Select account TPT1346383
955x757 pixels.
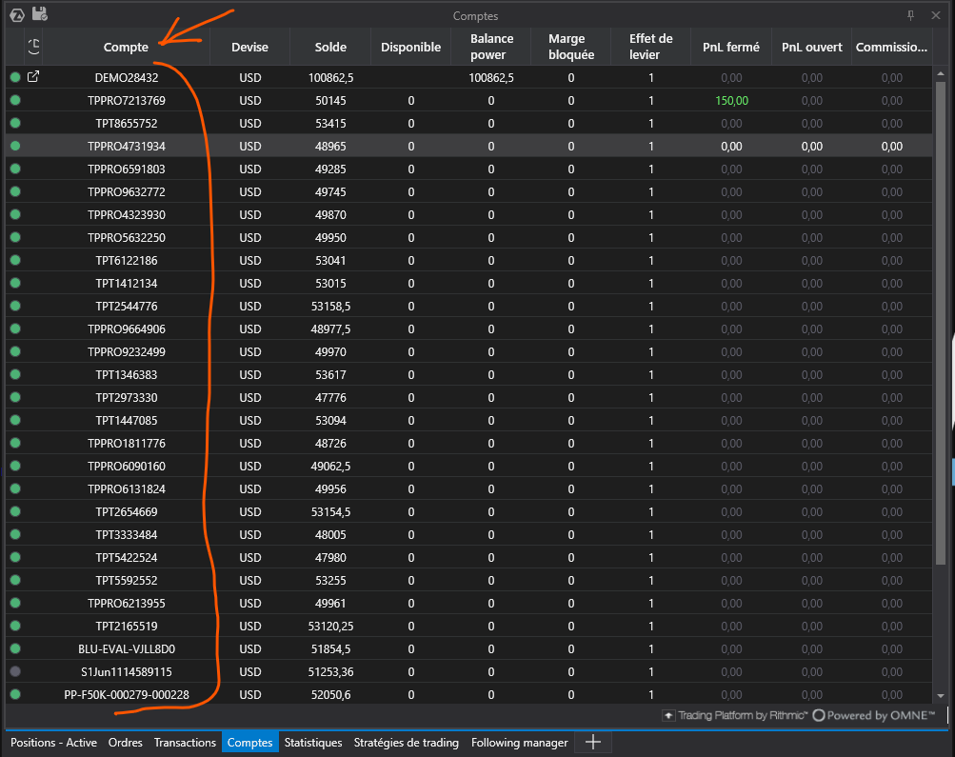[x=469, y=374]
